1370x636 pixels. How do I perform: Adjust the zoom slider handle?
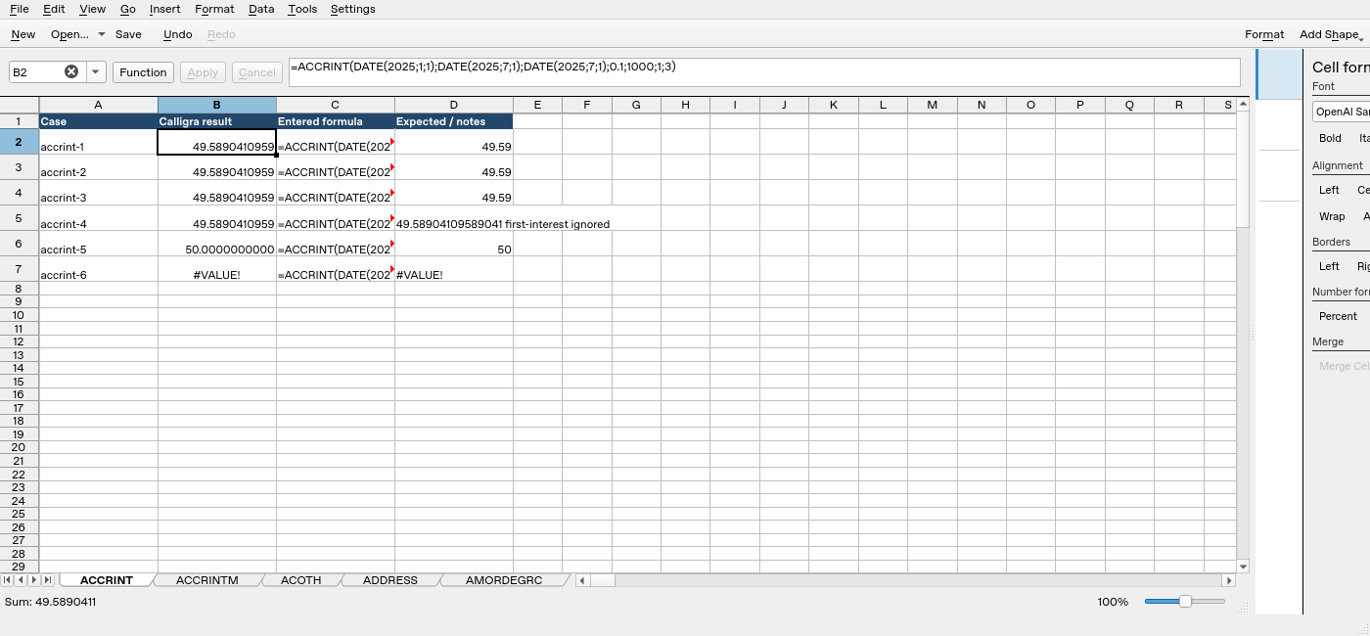pyautogui.click(x=1185, y=602)
